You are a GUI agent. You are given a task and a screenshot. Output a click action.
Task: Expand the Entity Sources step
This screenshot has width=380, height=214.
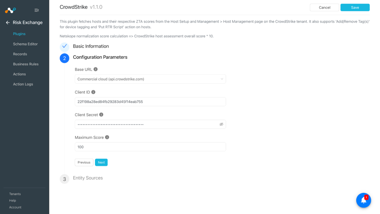pos(88,178)
